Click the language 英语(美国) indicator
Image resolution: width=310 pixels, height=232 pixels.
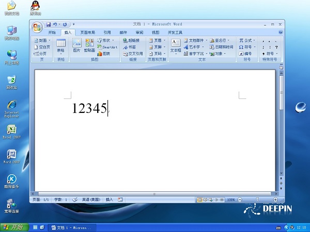(91, 200)
